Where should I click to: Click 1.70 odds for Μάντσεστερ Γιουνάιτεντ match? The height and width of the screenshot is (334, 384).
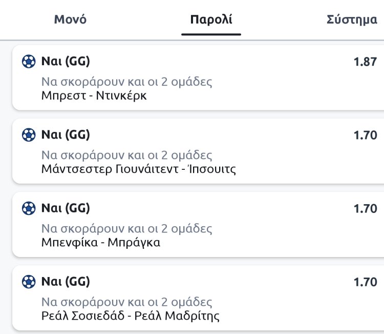pyautogui.click(x=365, y=135)
